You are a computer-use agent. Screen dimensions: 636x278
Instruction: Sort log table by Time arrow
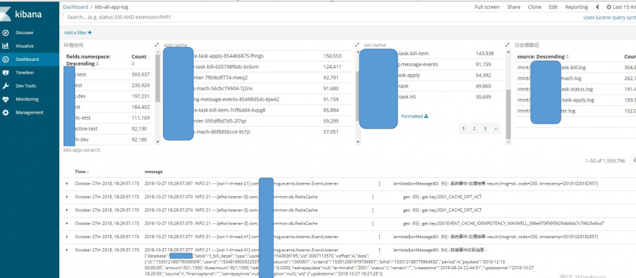[88, 173]
